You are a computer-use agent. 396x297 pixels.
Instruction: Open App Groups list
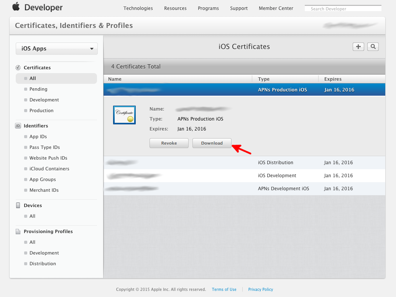(x=43, y=179)
